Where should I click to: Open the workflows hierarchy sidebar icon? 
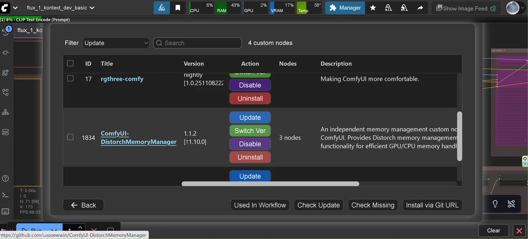tap(6, 112)
